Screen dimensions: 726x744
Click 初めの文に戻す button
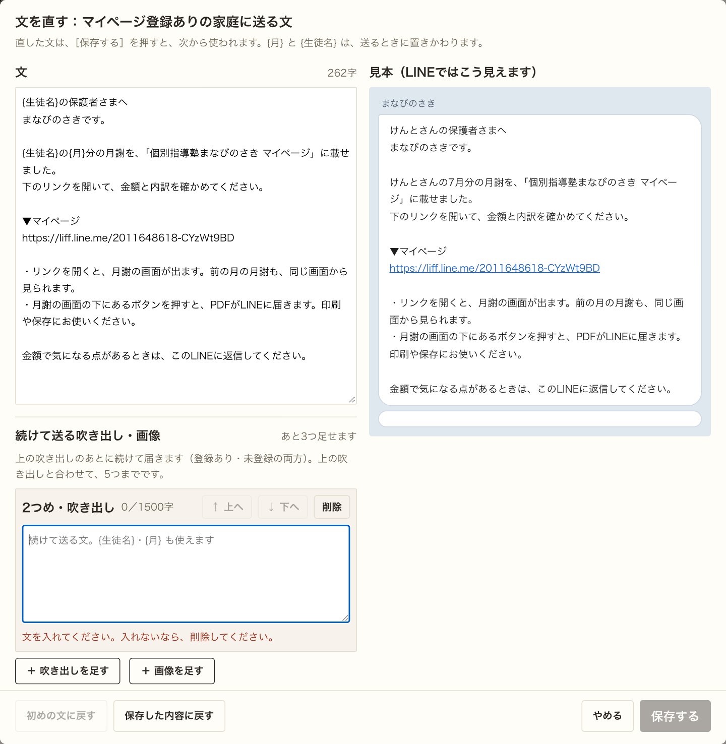(x=61, y=715)
